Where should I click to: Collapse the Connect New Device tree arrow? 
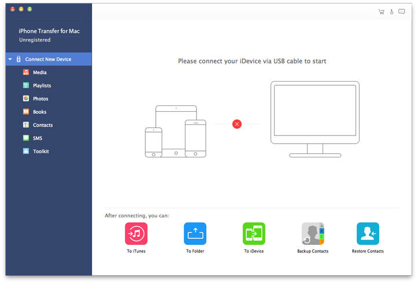(10, 59)
